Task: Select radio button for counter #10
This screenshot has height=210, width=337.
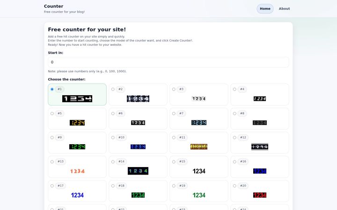Action: [x=113, y=137]
